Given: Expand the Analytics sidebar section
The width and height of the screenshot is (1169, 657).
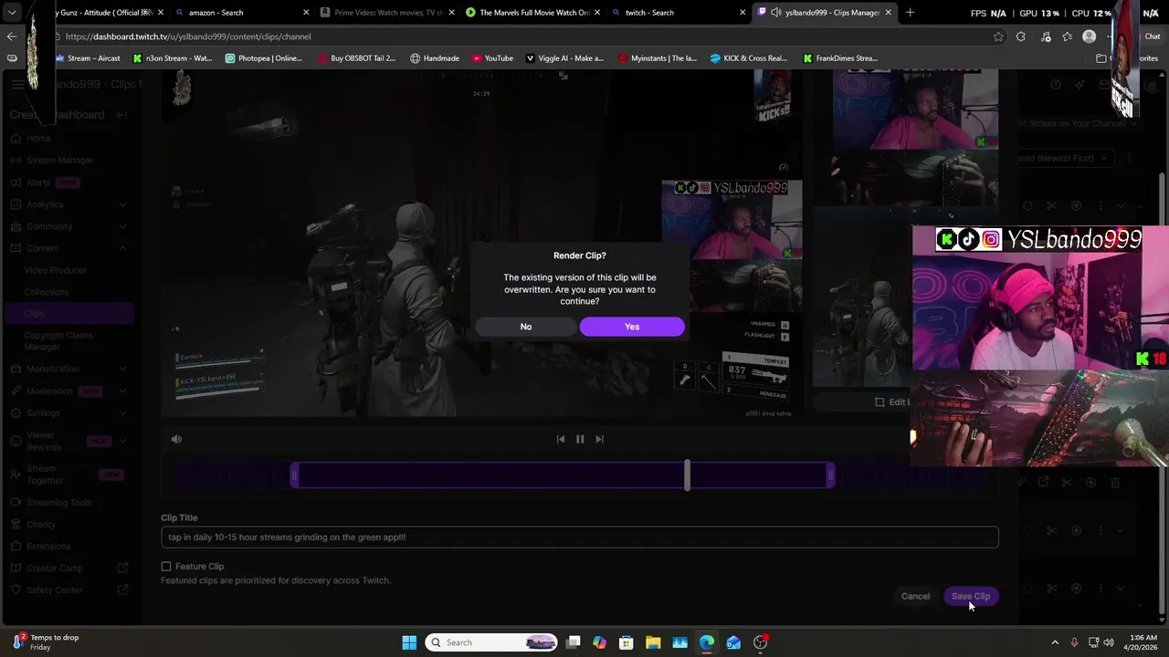Looking at the screenshot, I should pos(68,204).
